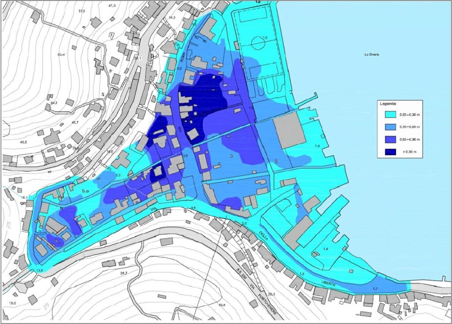The image size is (452, 324).
Task: Click the elevation value '3,5' near Via Roma
Action: [179, 68]
